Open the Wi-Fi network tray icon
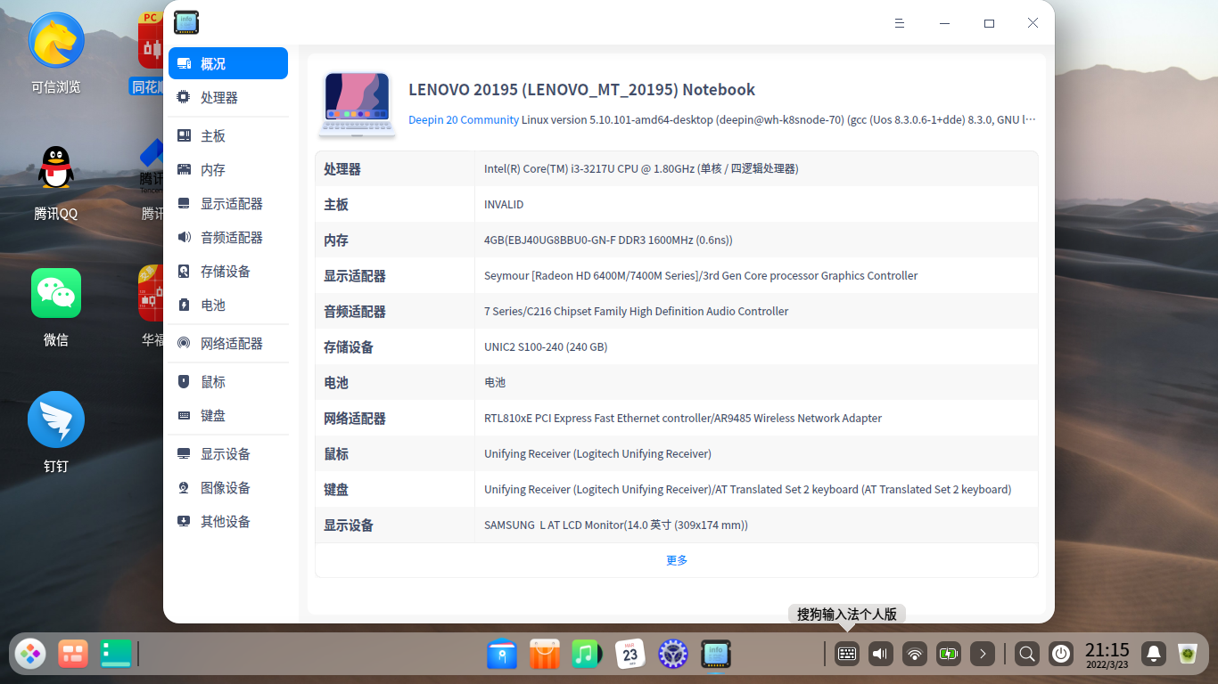 pyautogui.click(x=915, y=654)
